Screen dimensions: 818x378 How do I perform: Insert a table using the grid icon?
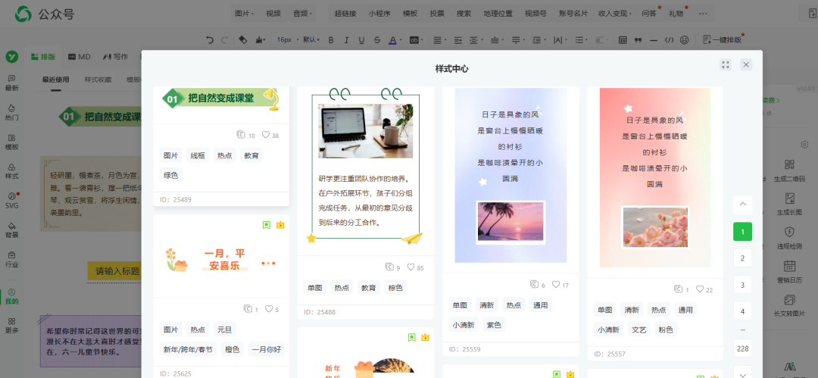pos(623,39)
